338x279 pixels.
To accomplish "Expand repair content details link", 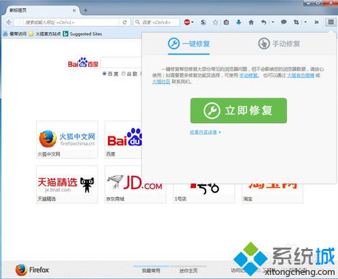I will pos(206,132).
